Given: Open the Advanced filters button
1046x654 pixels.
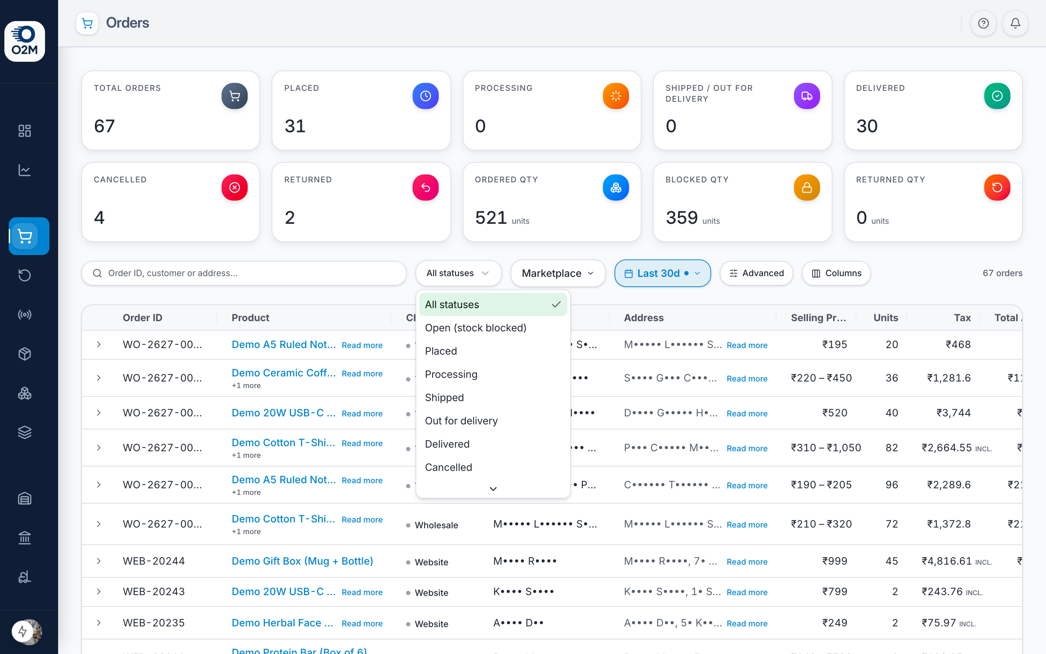Looking at the screenshot, I should point(757,273).
